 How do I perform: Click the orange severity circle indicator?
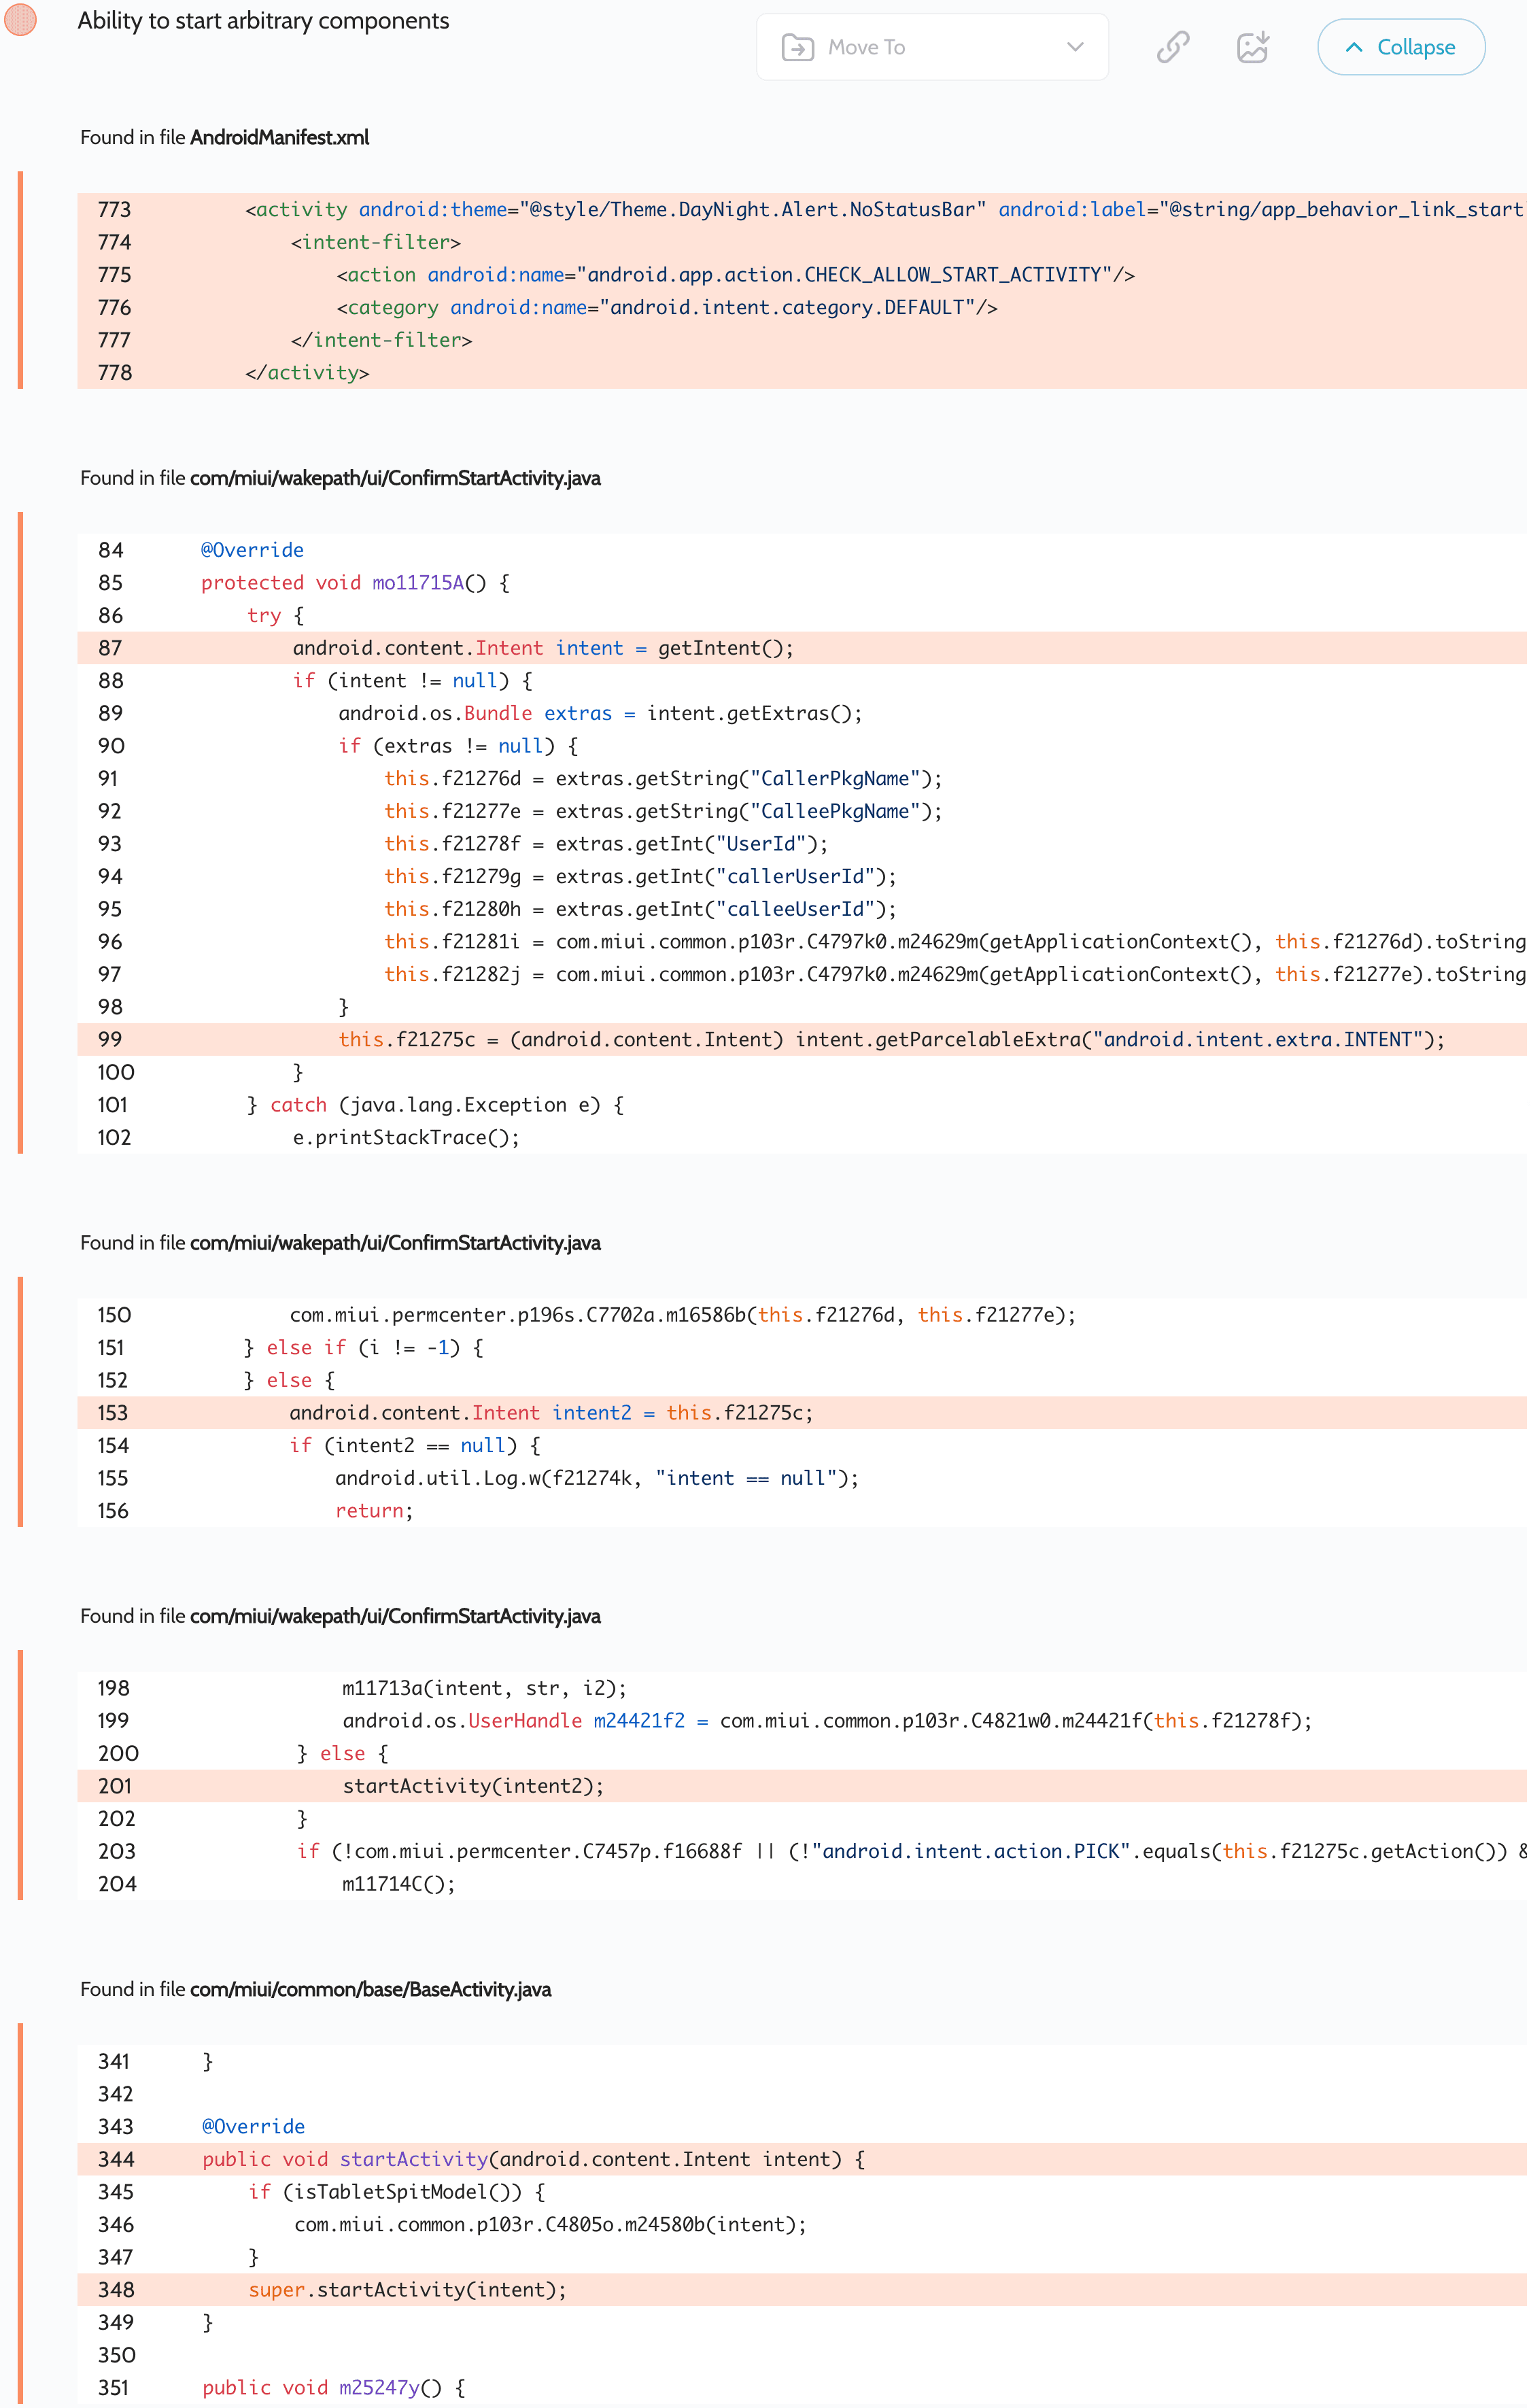pyautogui.click(x=20, y=20)
